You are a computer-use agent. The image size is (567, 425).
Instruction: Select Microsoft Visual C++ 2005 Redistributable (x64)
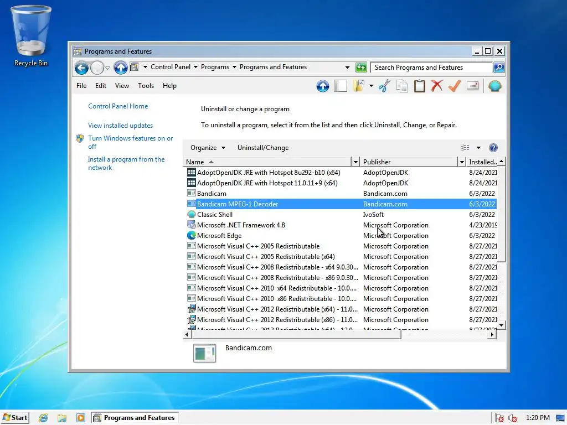(x=341, y=257)
